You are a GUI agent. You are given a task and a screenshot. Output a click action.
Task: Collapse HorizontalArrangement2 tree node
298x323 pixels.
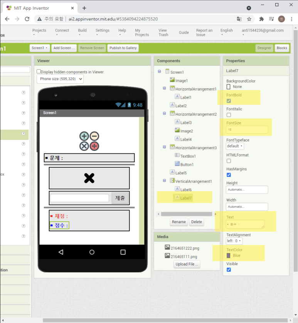point(164,113)
